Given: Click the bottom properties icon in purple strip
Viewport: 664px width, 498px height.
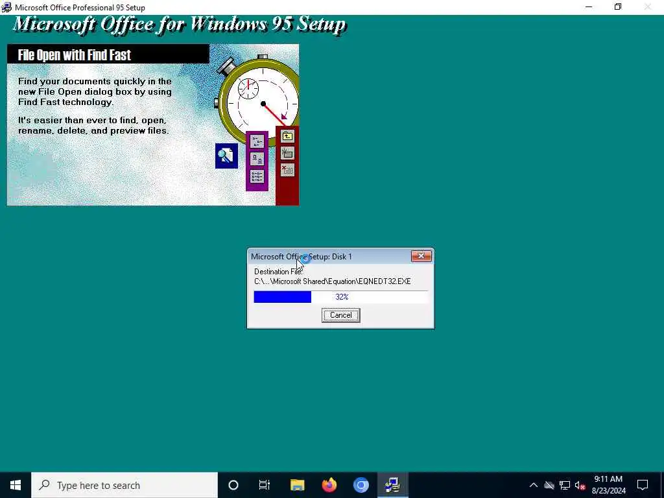Looking at the screenshot, I should pyautogui.click(x=257, y=176).
